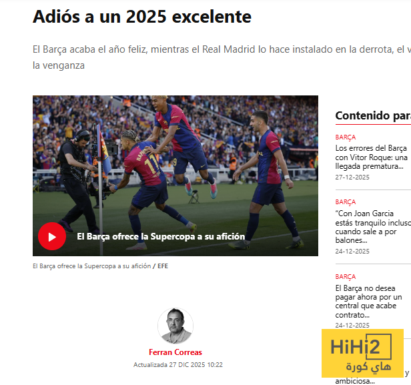Click the video title 'El Barça ofrece la Supercopa'
The image size is (411, 385).
pyautogui.click(x=161, y=236)
